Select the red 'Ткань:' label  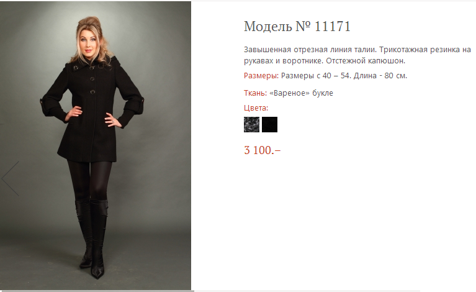tap(255, 93)
